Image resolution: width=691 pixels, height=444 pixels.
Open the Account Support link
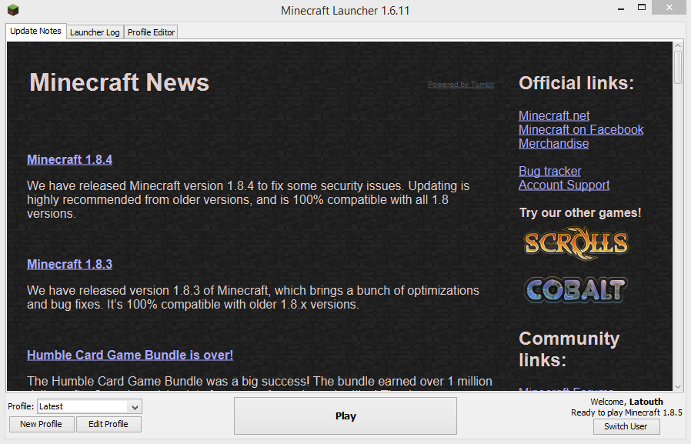pyautogui.click(x=564, y=185)
